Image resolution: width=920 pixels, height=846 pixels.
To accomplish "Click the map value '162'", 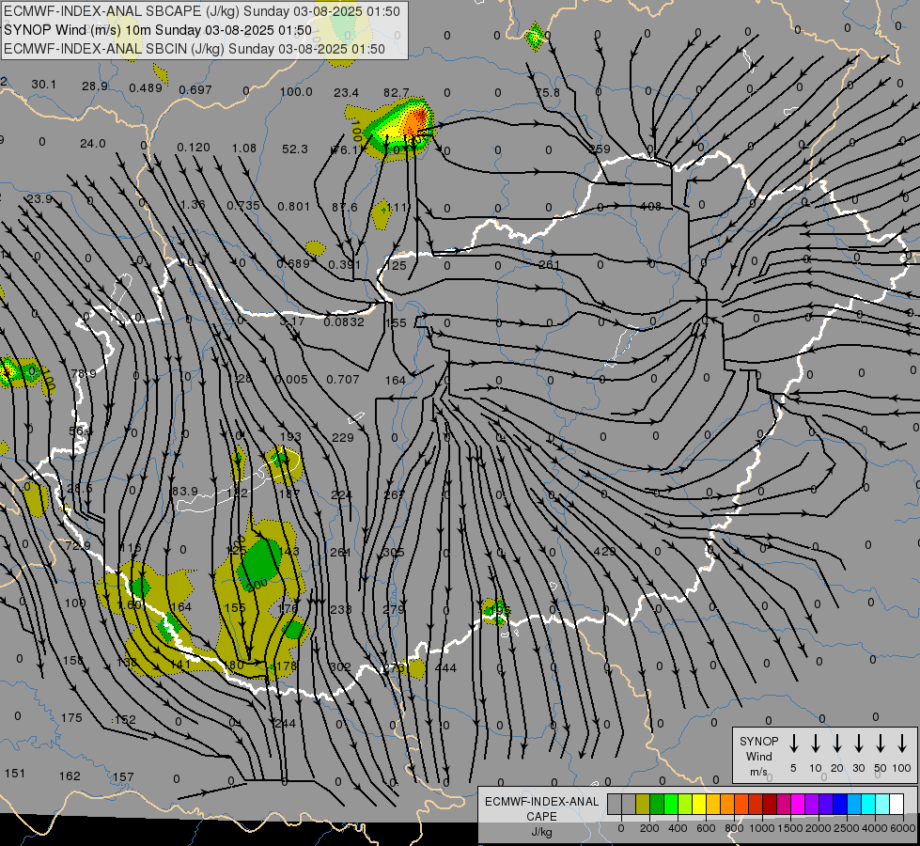I will coord(70,776).
